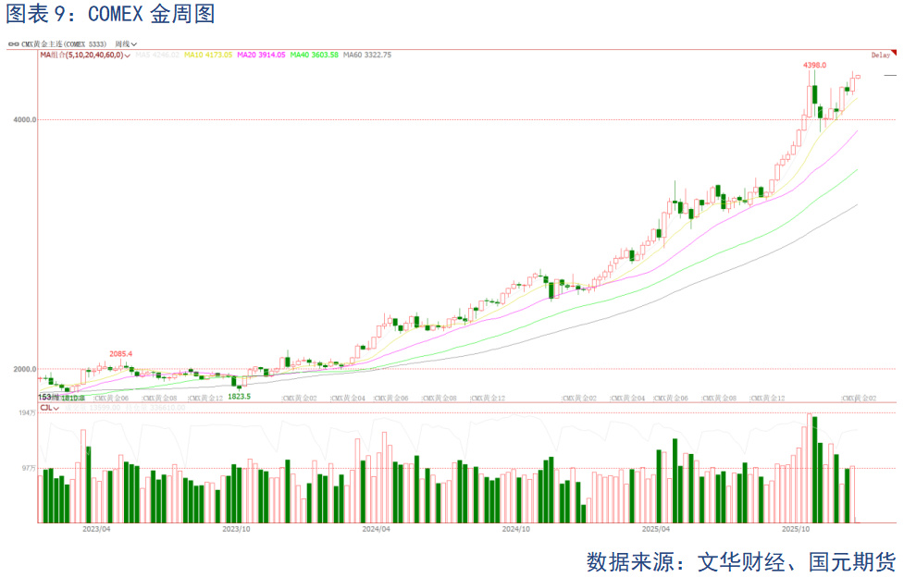Click the 2024/10 date axis label

(516, 529)
